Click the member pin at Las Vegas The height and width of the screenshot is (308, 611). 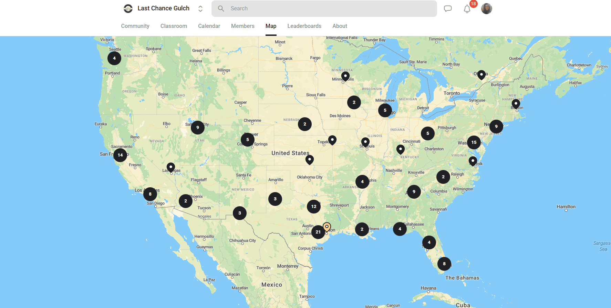coord(171,167)
